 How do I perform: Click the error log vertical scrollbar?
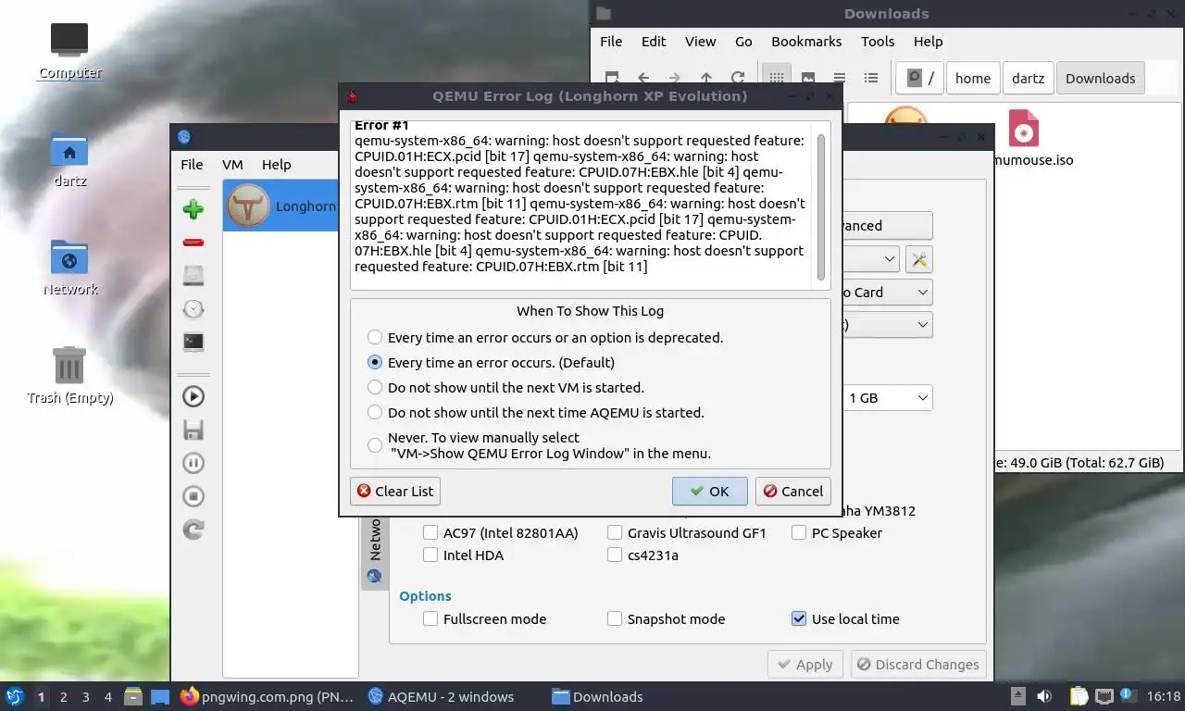[x=821, y=207]
